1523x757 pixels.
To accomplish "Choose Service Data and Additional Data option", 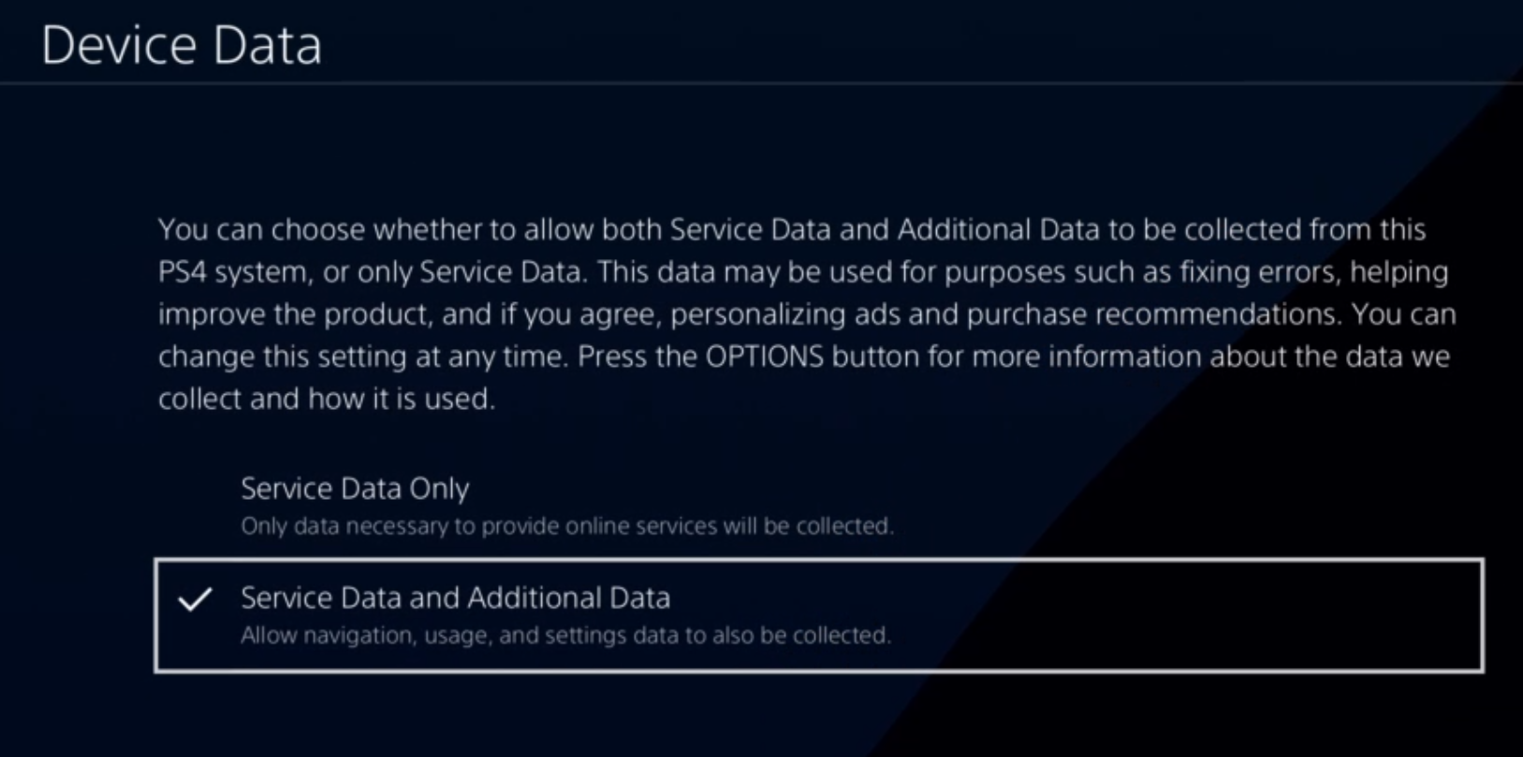I will [x=455, y=598].
